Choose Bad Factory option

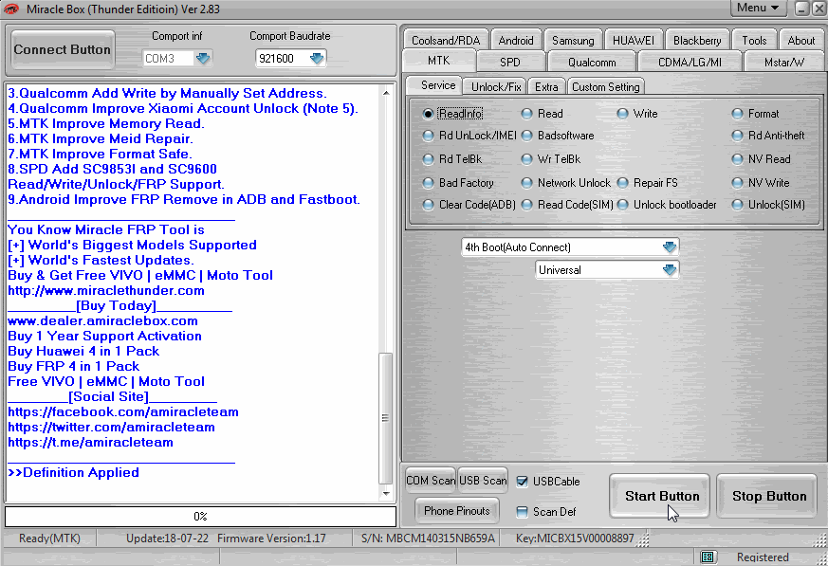[429, 183]
